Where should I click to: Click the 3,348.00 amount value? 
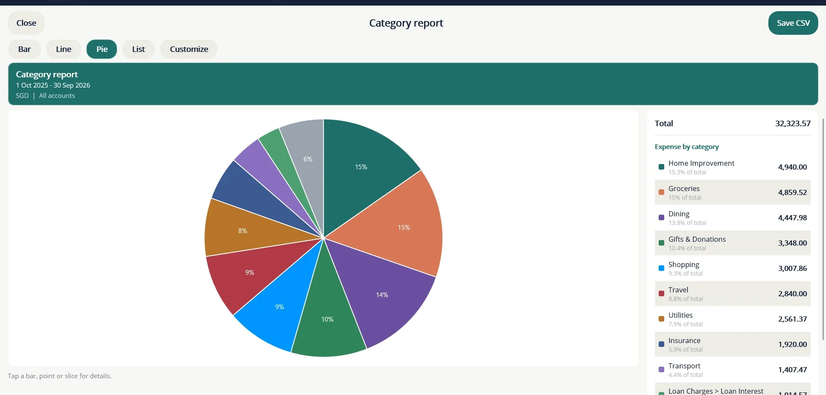coord(792,243)
